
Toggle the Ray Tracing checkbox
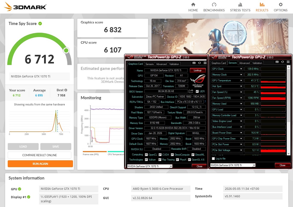(x=160, y=160)
